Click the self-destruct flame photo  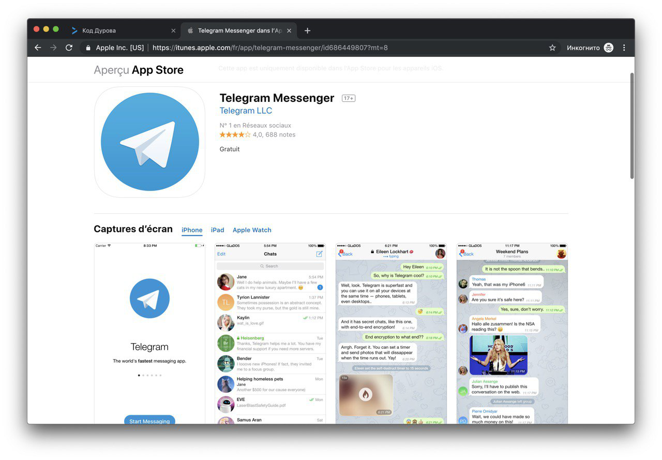click(366, 395)
